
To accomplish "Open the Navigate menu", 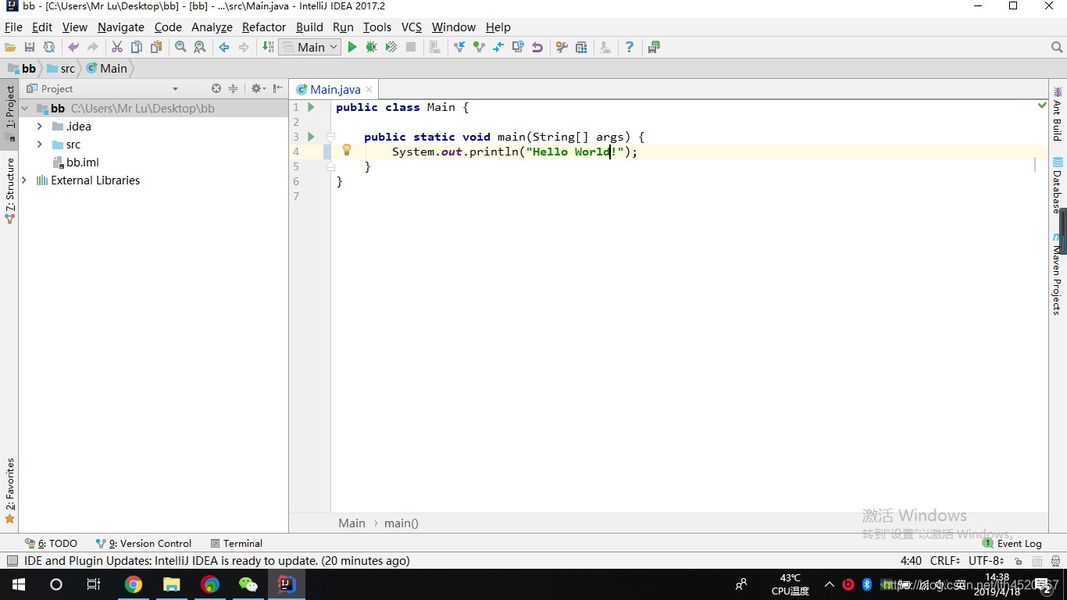I will point(121,27).
